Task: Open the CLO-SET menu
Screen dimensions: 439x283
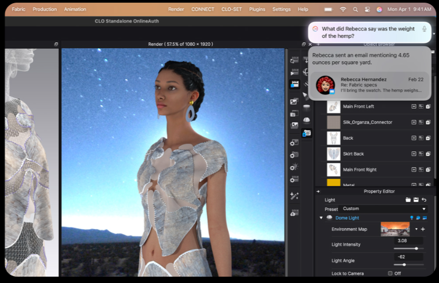Action: click(x=231, y=9)
